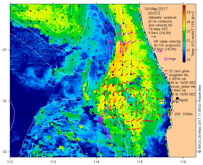Click the IMOS copyright timestamp text
The height and width of the screenshot is (165, 203).
[199, 119]
